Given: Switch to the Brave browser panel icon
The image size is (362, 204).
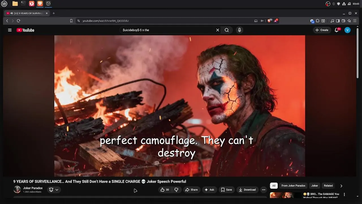Looking at the screenshot, I should (40, 4).
